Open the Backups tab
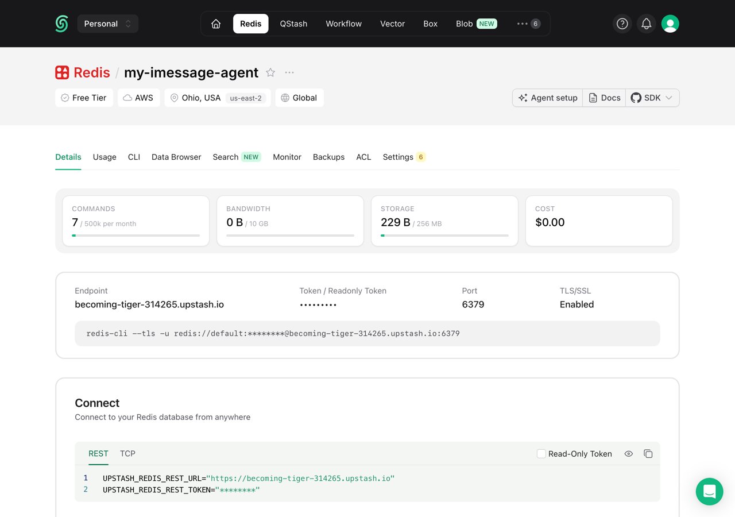Screen dimensions: 735x517 pos(328,157)
